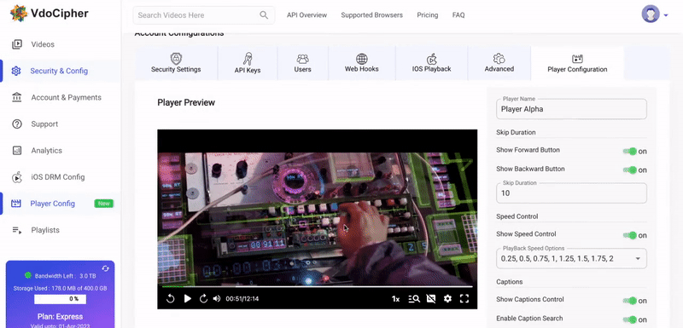
Task: Open player settings gear icon
Action: [x=447, y=298]
